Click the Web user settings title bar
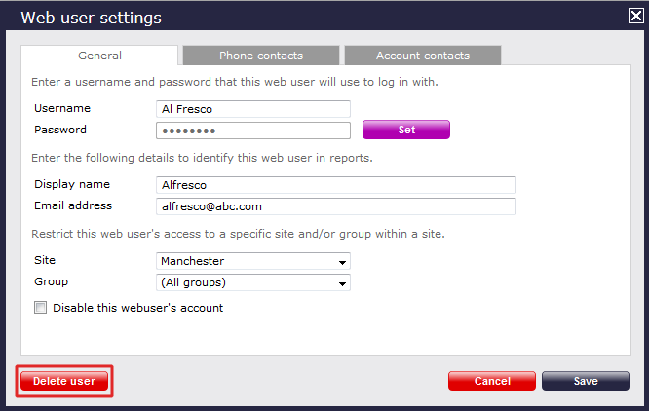 292,17
